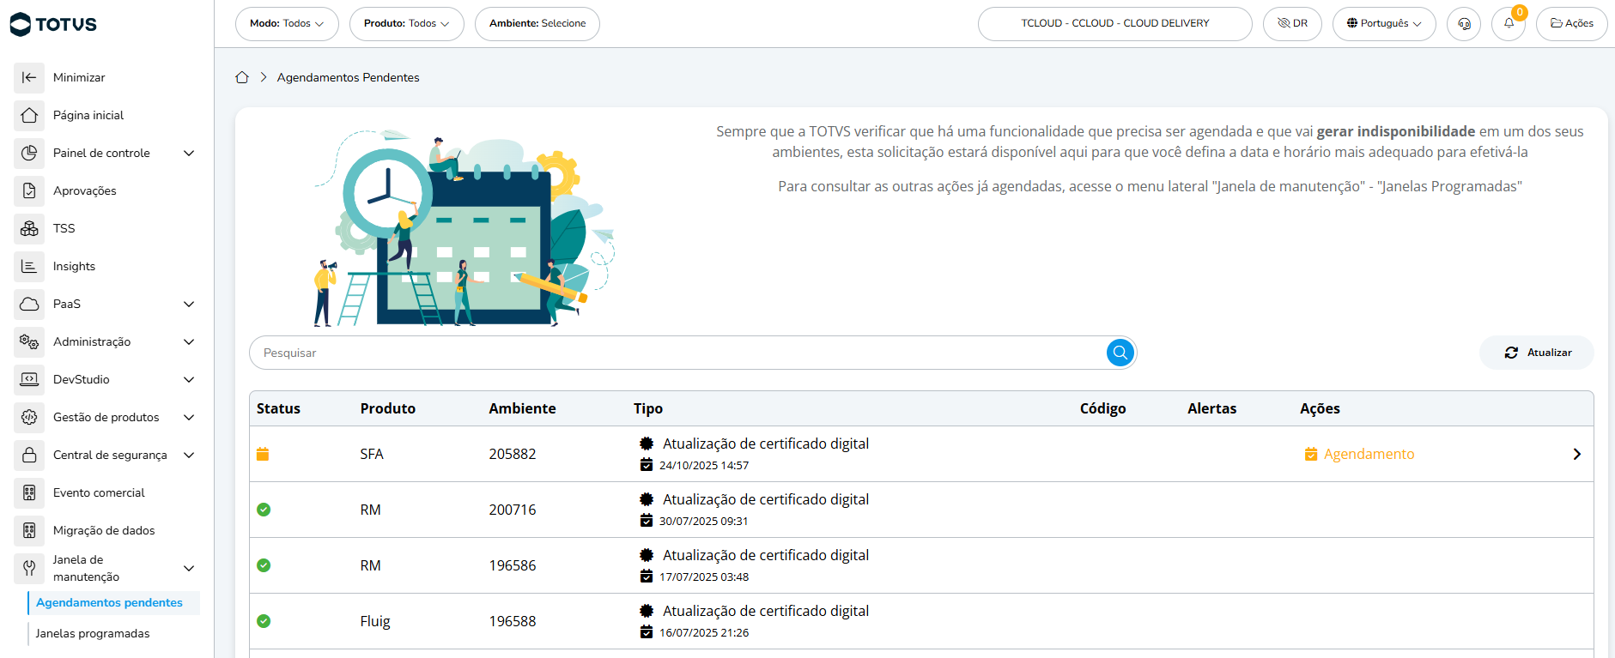Image resolution: width=1615 pixels, height=658 pixels.
Task: Click TCLOUD - CCLOUD - CLOUD DELIVERY button
Action: click(x=1114, y=24)
